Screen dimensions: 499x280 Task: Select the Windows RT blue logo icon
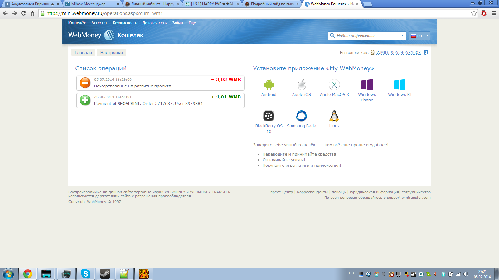point(400,85)
